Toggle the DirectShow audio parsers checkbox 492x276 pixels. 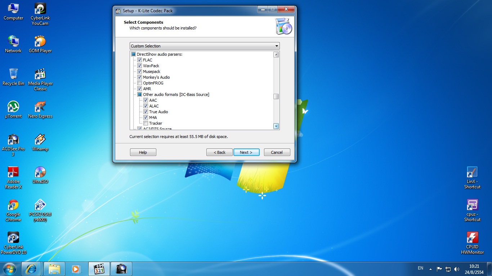133,54
